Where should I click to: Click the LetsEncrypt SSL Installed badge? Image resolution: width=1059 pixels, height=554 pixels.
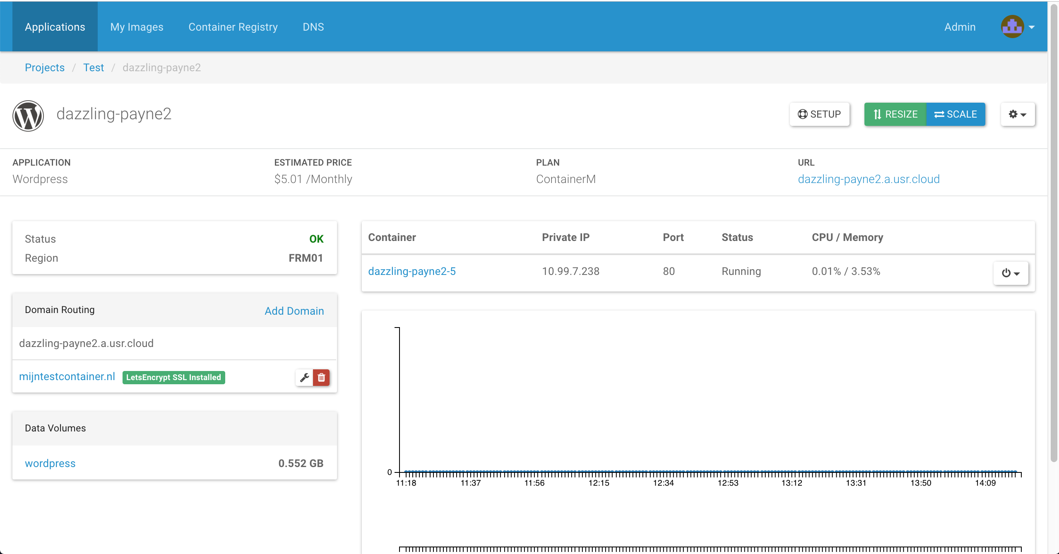click(173, 377)
